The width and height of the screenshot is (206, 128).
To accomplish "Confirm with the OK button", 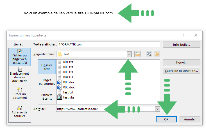I will click(x=166, y=119).
